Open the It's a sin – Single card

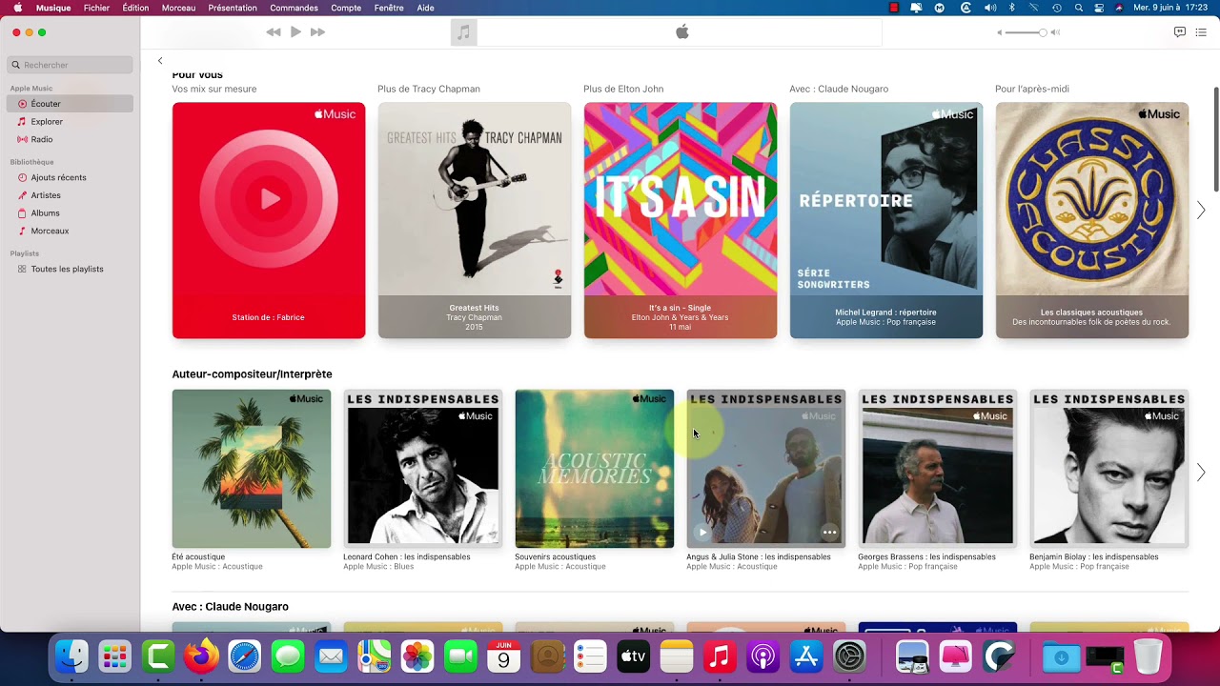click(x=681, y=220)
